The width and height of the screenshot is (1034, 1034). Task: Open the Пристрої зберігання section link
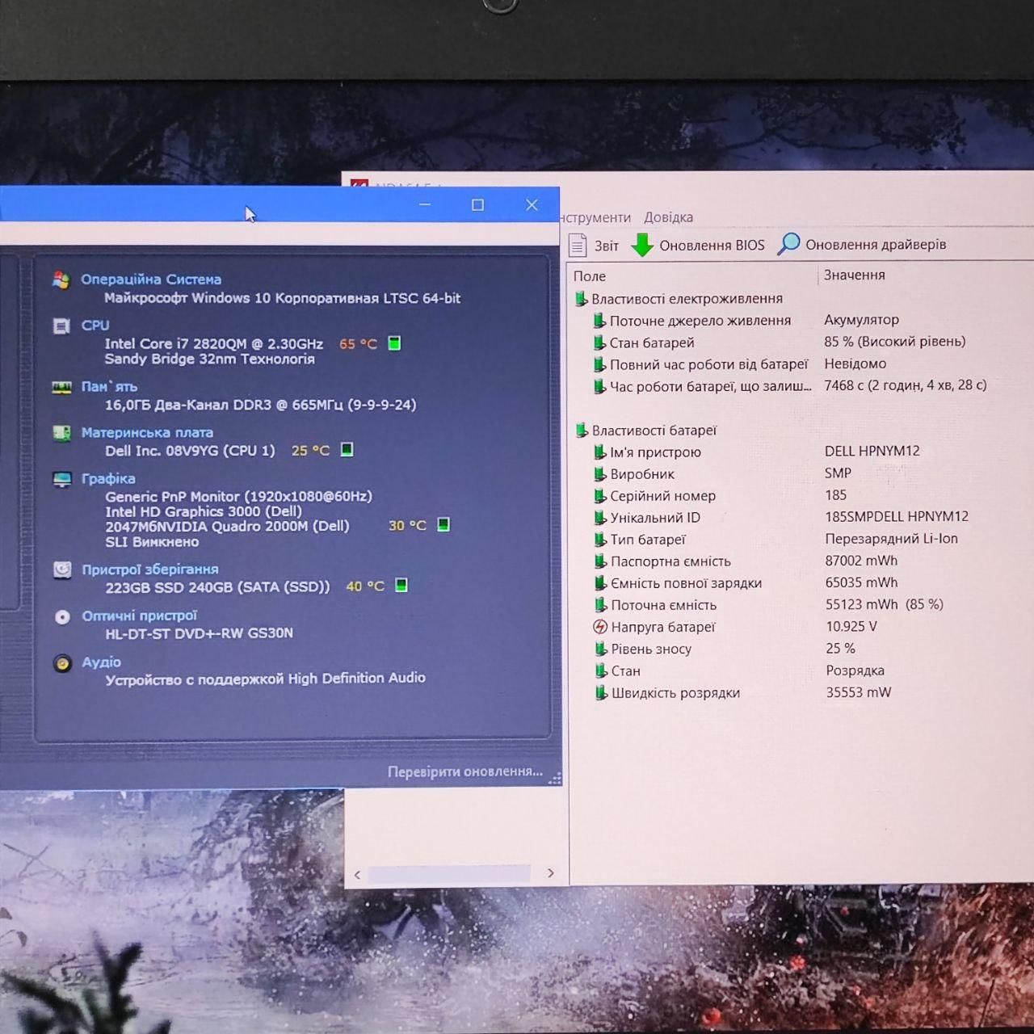pos(150,570)
